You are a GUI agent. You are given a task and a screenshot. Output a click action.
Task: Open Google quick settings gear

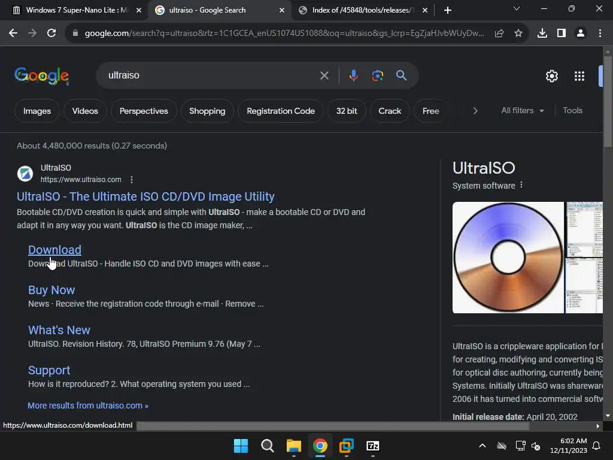pyautogui.click(x=551, y=76)
